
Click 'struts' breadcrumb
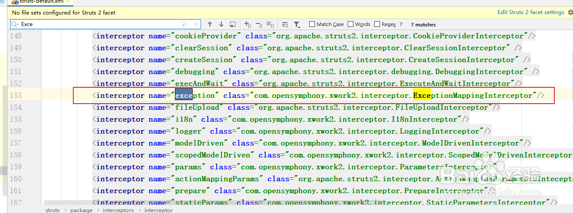point(53,210)
